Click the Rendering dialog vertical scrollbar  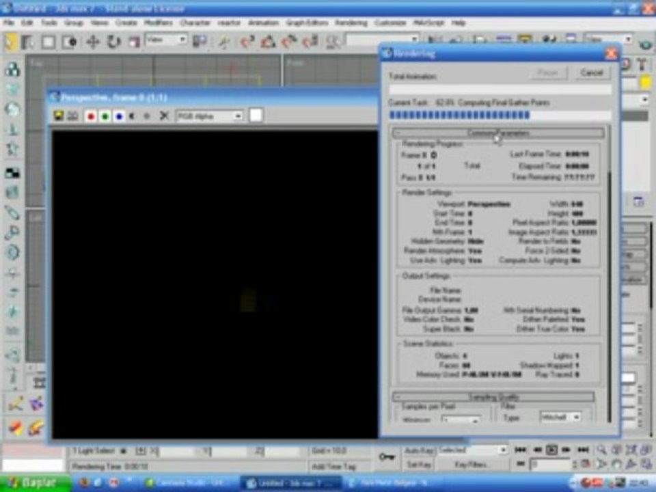pyautogui.click(x=609, y=274)
